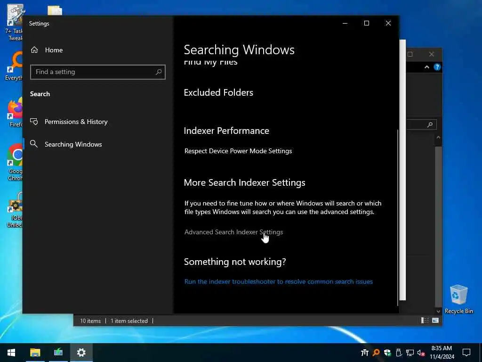482x362 pixels.
Task: Select the Firefox desktop shortcut
Action: tap(15, 112)
